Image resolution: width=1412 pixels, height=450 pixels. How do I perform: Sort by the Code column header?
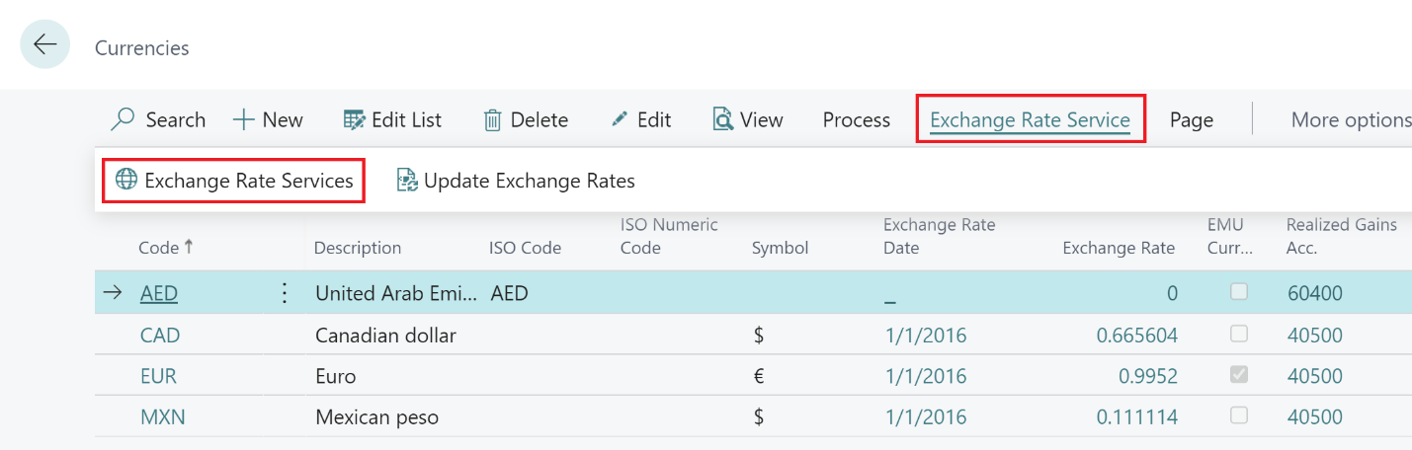click(158, 248)
